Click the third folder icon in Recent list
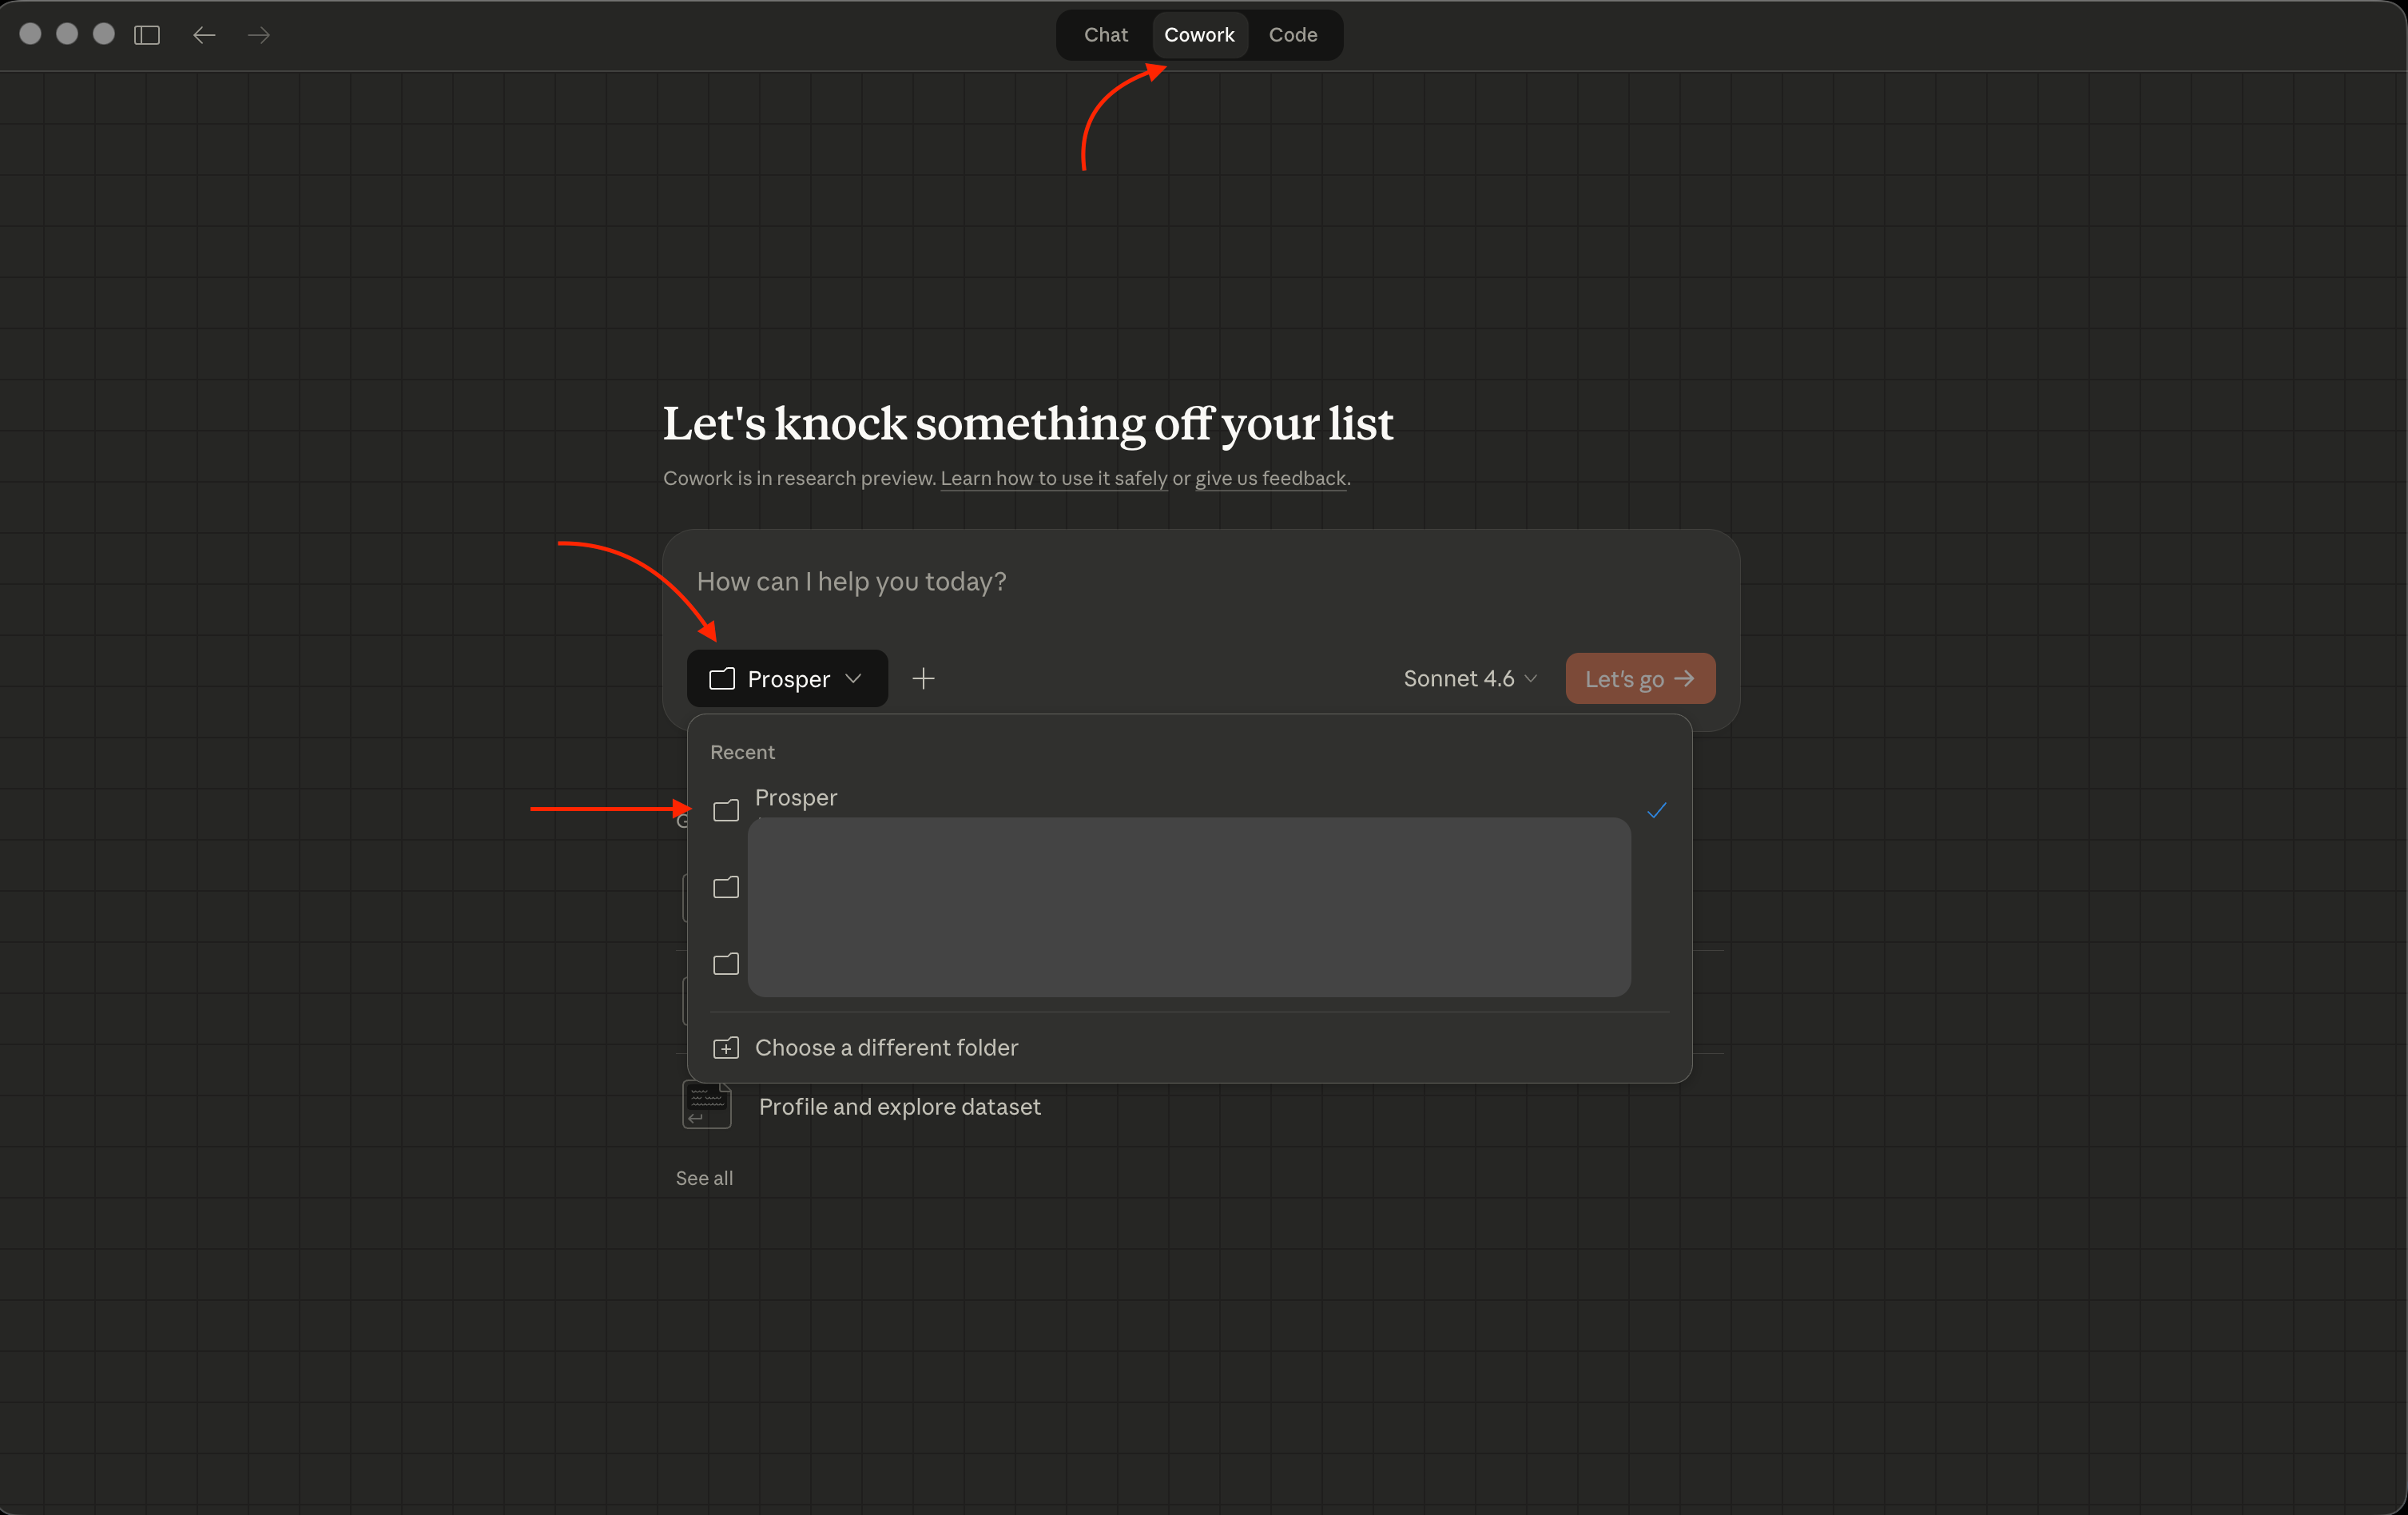The height and width of the screenshot is (1515, 2408). click(x=726, y=964)
